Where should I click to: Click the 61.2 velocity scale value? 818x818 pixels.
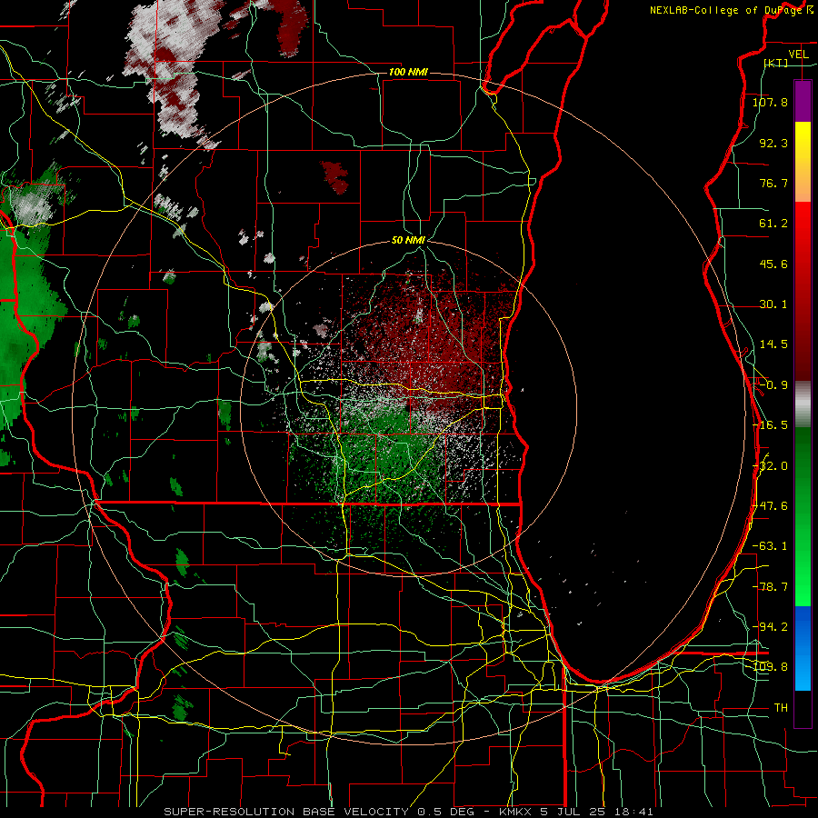[773, 224]
